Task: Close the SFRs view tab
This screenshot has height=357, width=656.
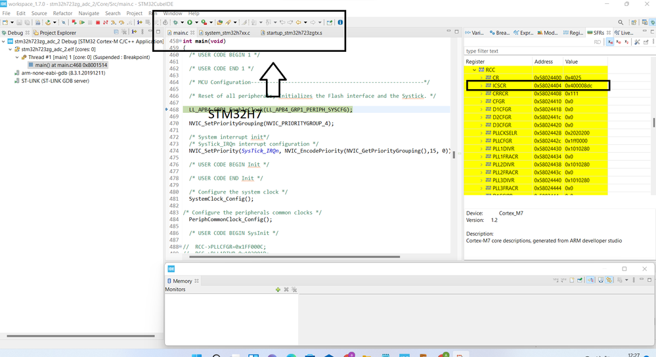Action: click(609, 33)
